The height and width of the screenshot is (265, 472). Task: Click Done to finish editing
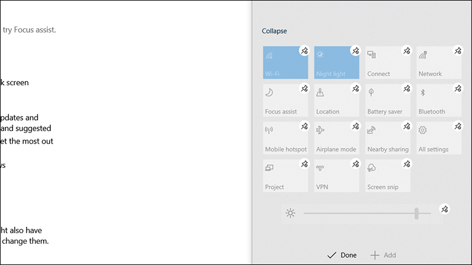342,255
